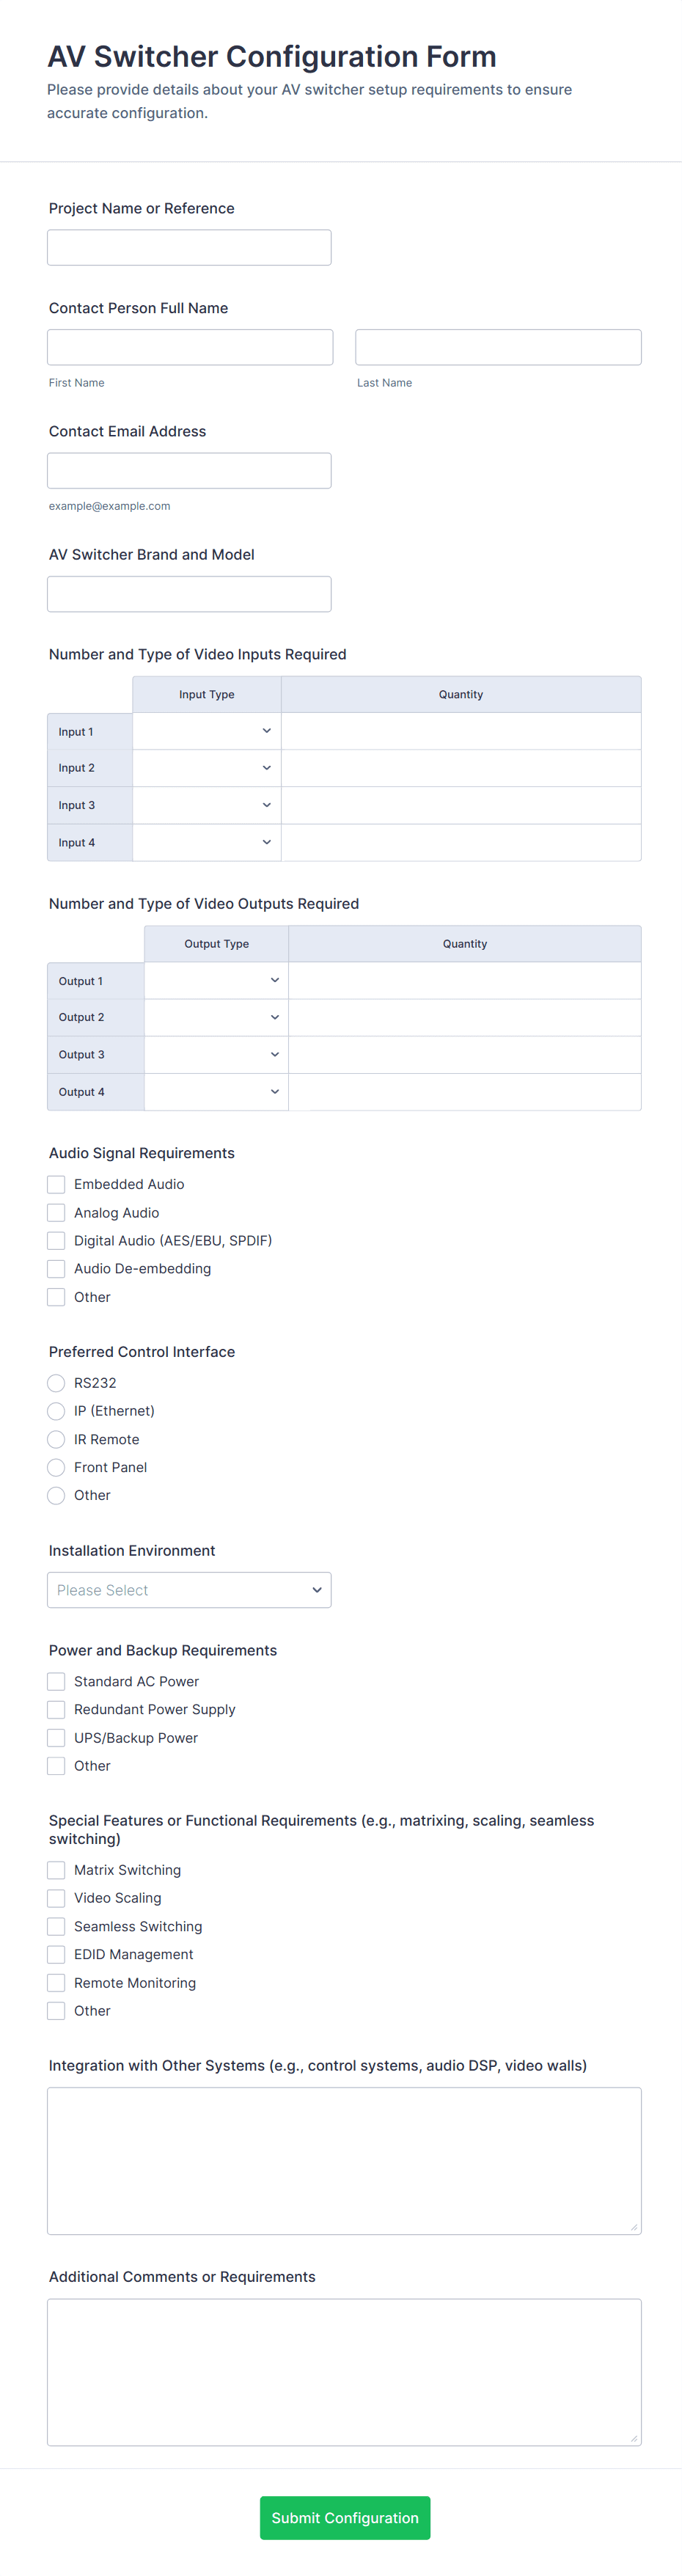Check the Matrix Switching feature
682x2576 pixels.
(56, 1870)
